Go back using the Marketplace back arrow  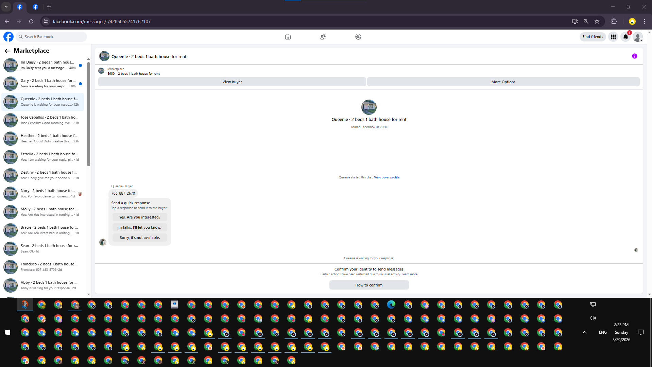tap(7, 51)
